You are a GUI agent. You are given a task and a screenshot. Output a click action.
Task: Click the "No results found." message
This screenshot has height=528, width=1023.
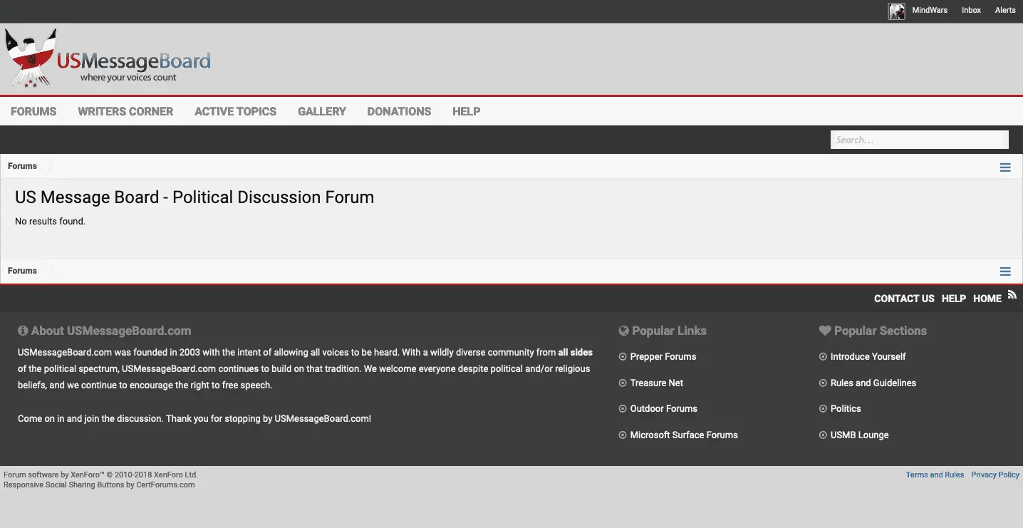[50, 222]
